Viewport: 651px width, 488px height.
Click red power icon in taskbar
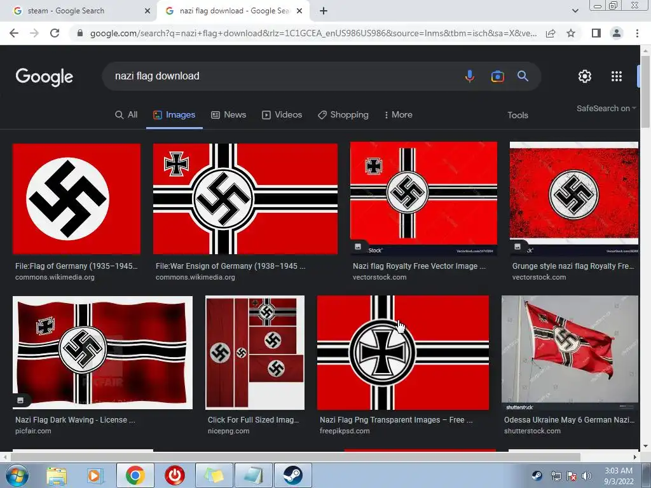[174, 475]
